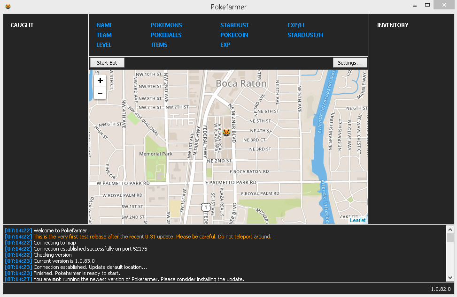The height and width of the screenshot is (297, 457).
Task: Click the LEVEL stat label
Action: click(x=104, y=45)
